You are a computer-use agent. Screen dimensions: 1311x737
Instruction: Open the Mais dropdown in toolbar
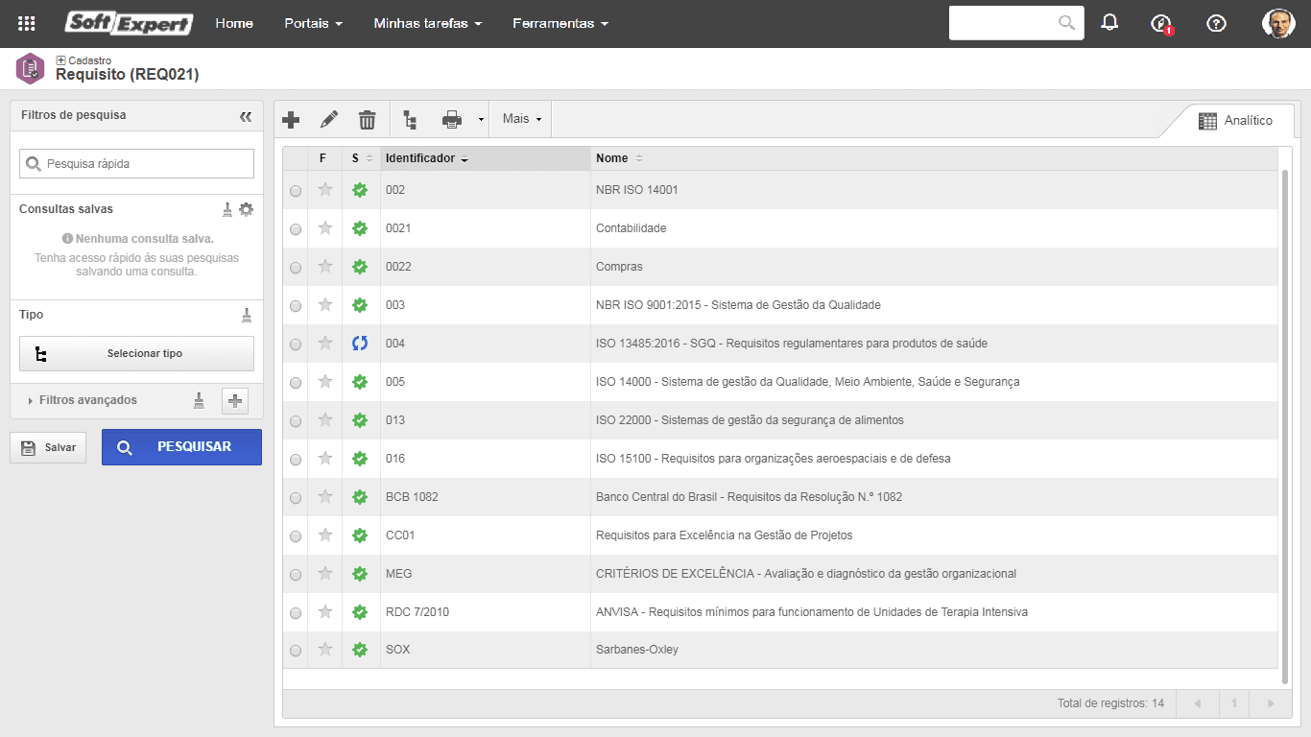coord(522,119)
